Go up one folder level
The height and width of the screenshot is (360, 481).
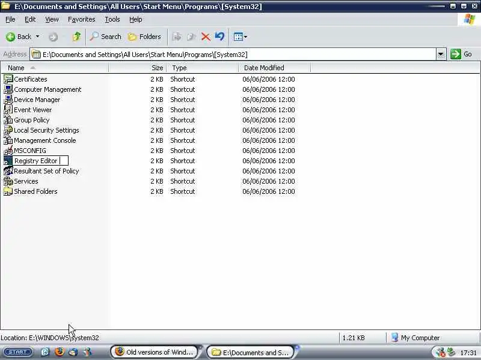click(x=76, y=37)
